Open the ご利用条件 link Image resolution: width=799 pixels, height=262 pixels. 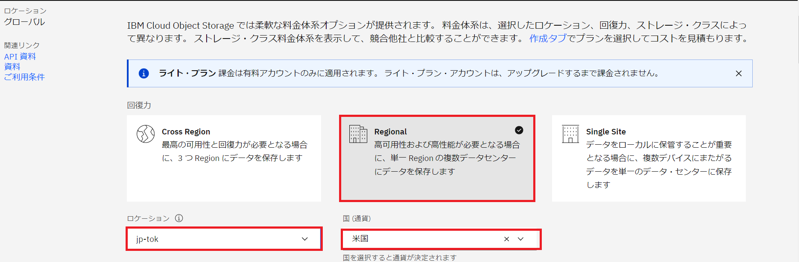tap(24, 77)
